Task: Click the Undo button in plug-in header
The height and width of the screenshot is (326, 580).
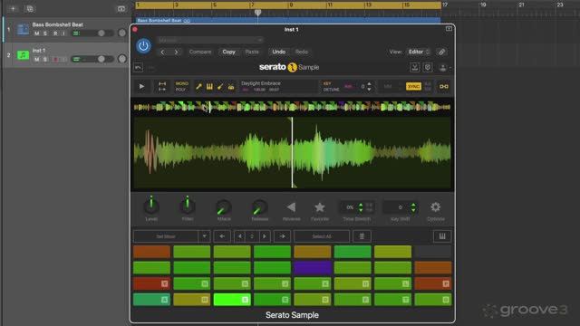Action: [278, 53]
